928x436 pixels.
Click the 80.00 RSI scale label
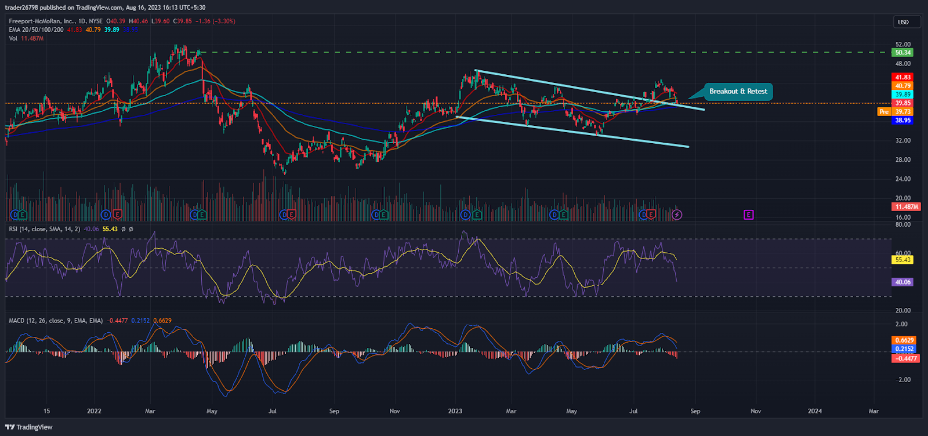click(903, 224)
